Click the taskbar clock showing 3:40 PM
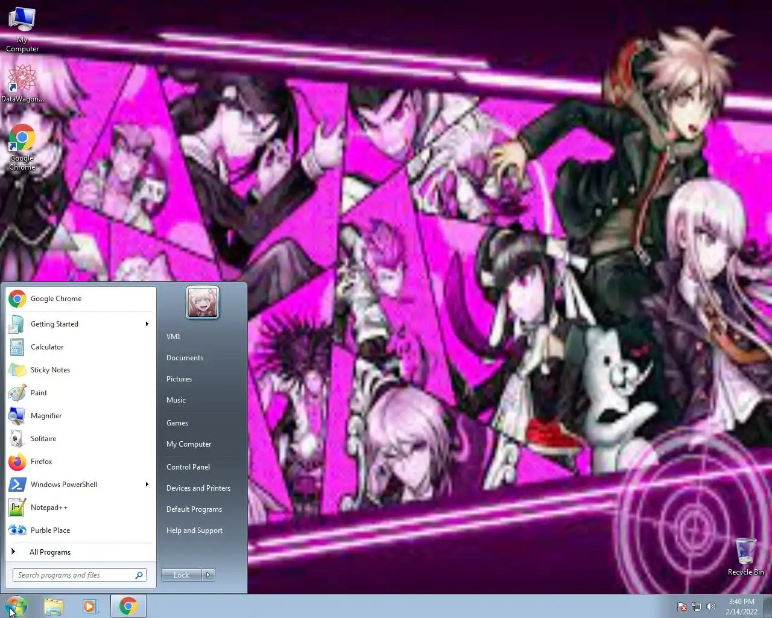 coord(741,607)
